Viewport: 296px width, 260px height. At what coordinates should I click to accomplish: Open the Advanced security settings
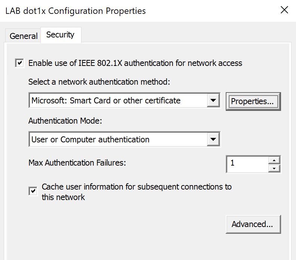coord(253,224)
